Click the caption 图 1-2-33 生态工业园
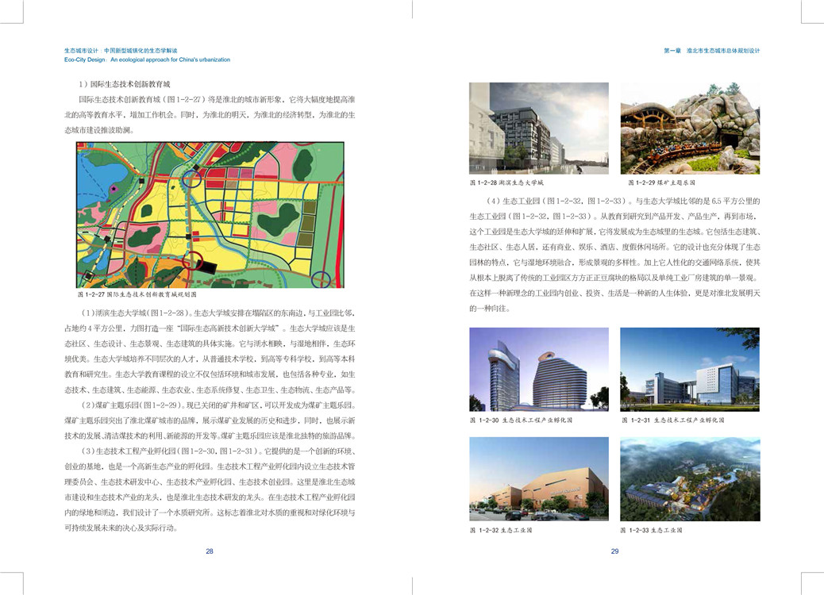Image resolution: width=824 pixels, height=595 pixels. [x=655, y=529]
